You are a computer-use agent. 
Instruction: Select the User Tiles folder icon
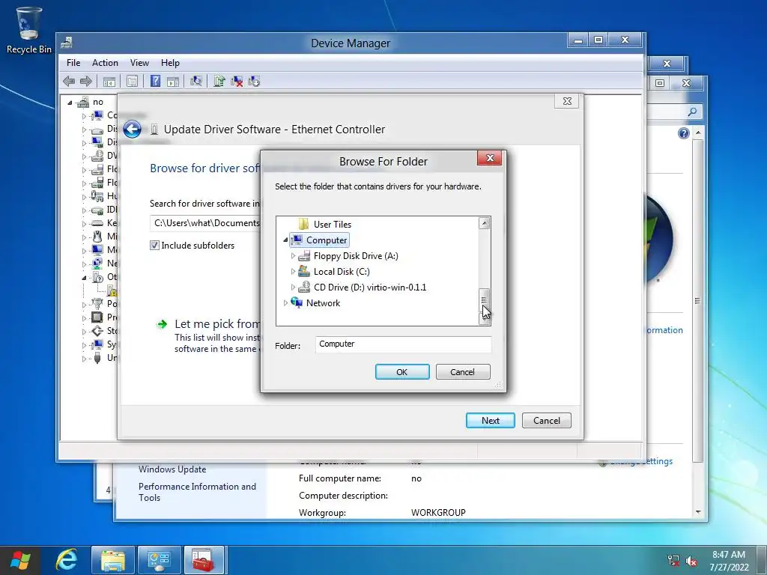pos(304,224)
